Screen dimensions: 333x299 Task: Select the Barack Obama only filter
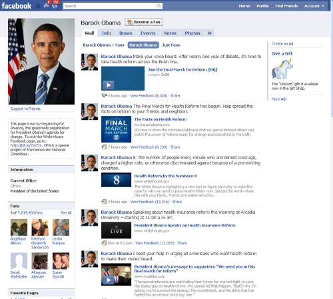[143, 45]
